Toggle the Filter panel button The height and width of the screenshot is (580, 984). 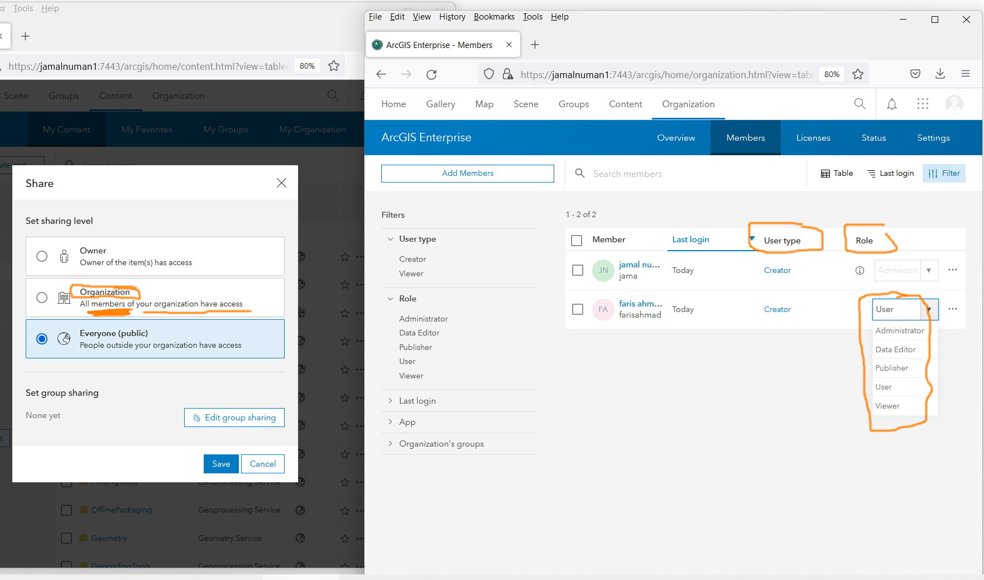pyautogui.click(x=944, y=173)
